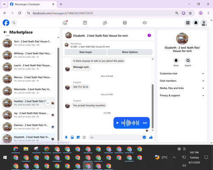Open the Facebook search magnifier
The image size is (213, 170).
pyautogui.click(x=14, y=23)
